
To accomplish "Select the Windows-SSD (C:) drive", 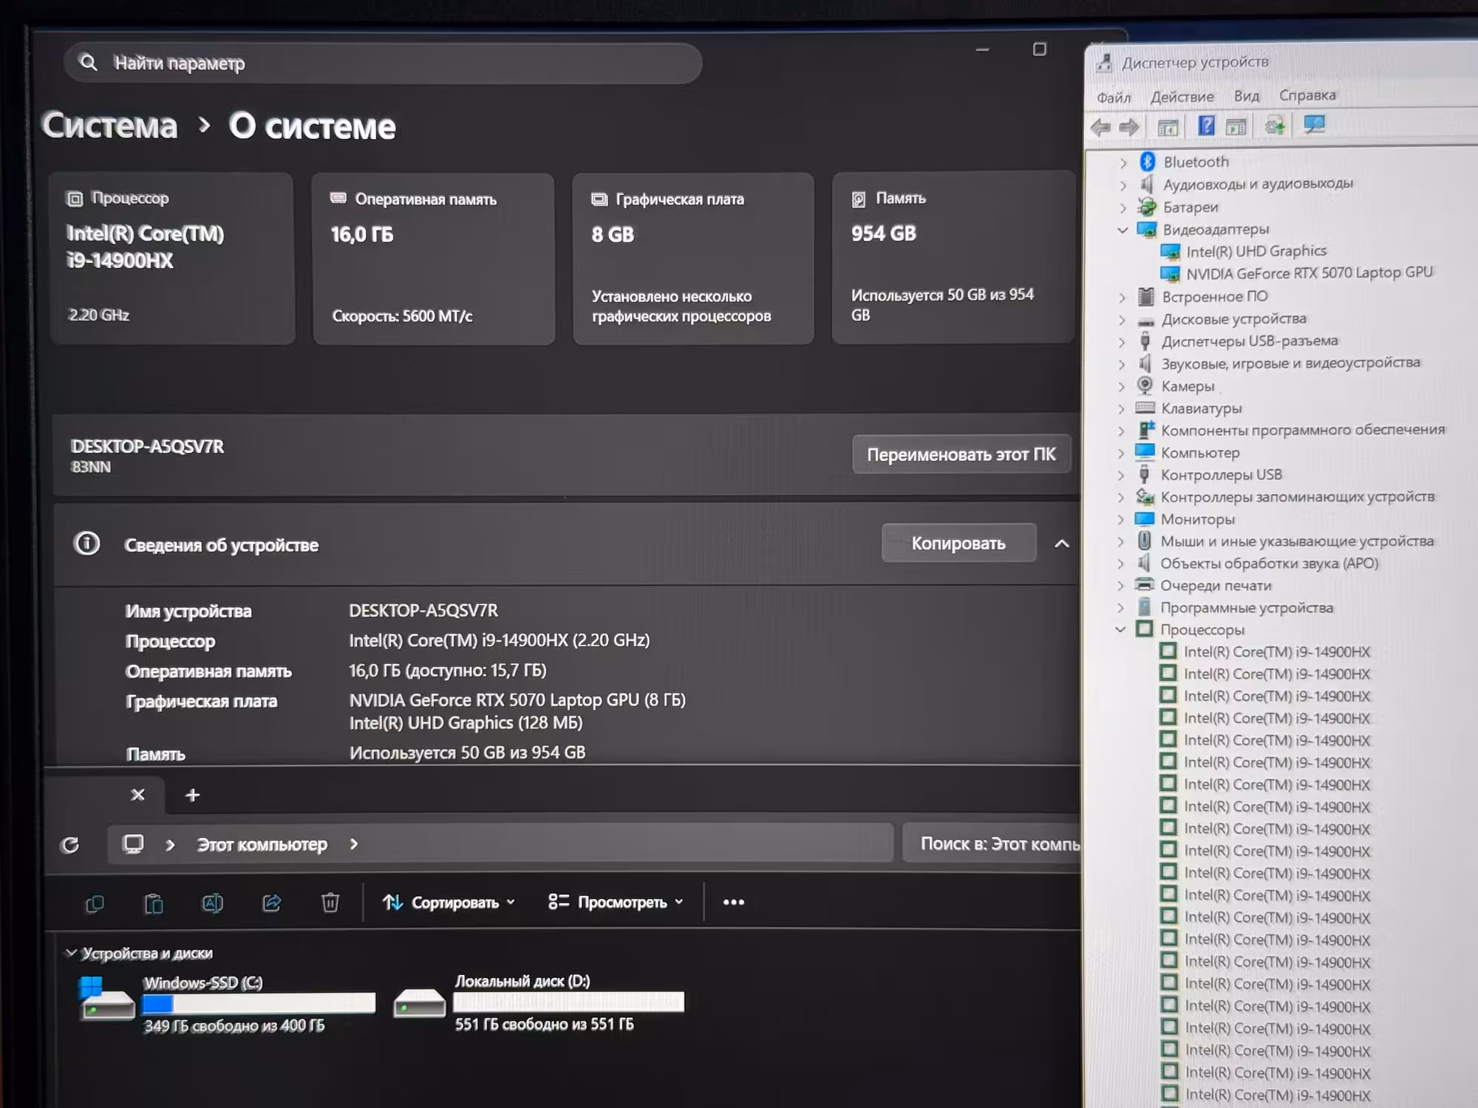I will click(228, 1003).
